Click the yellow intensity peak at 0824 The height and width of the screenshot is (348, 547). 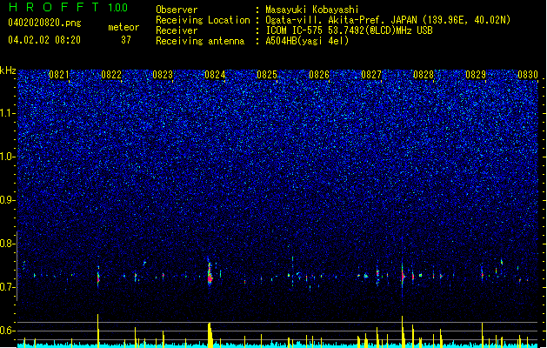point(210,335)
